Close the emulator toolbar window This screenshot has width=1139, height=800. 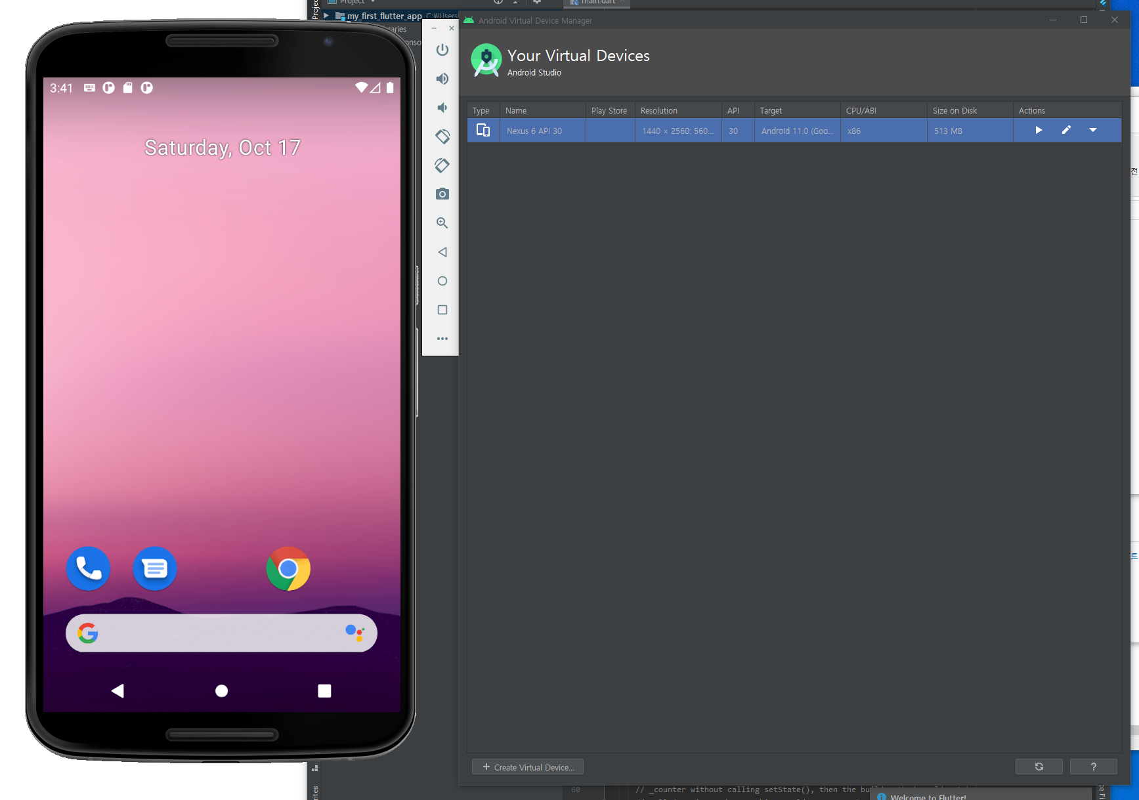click(452, 28)
